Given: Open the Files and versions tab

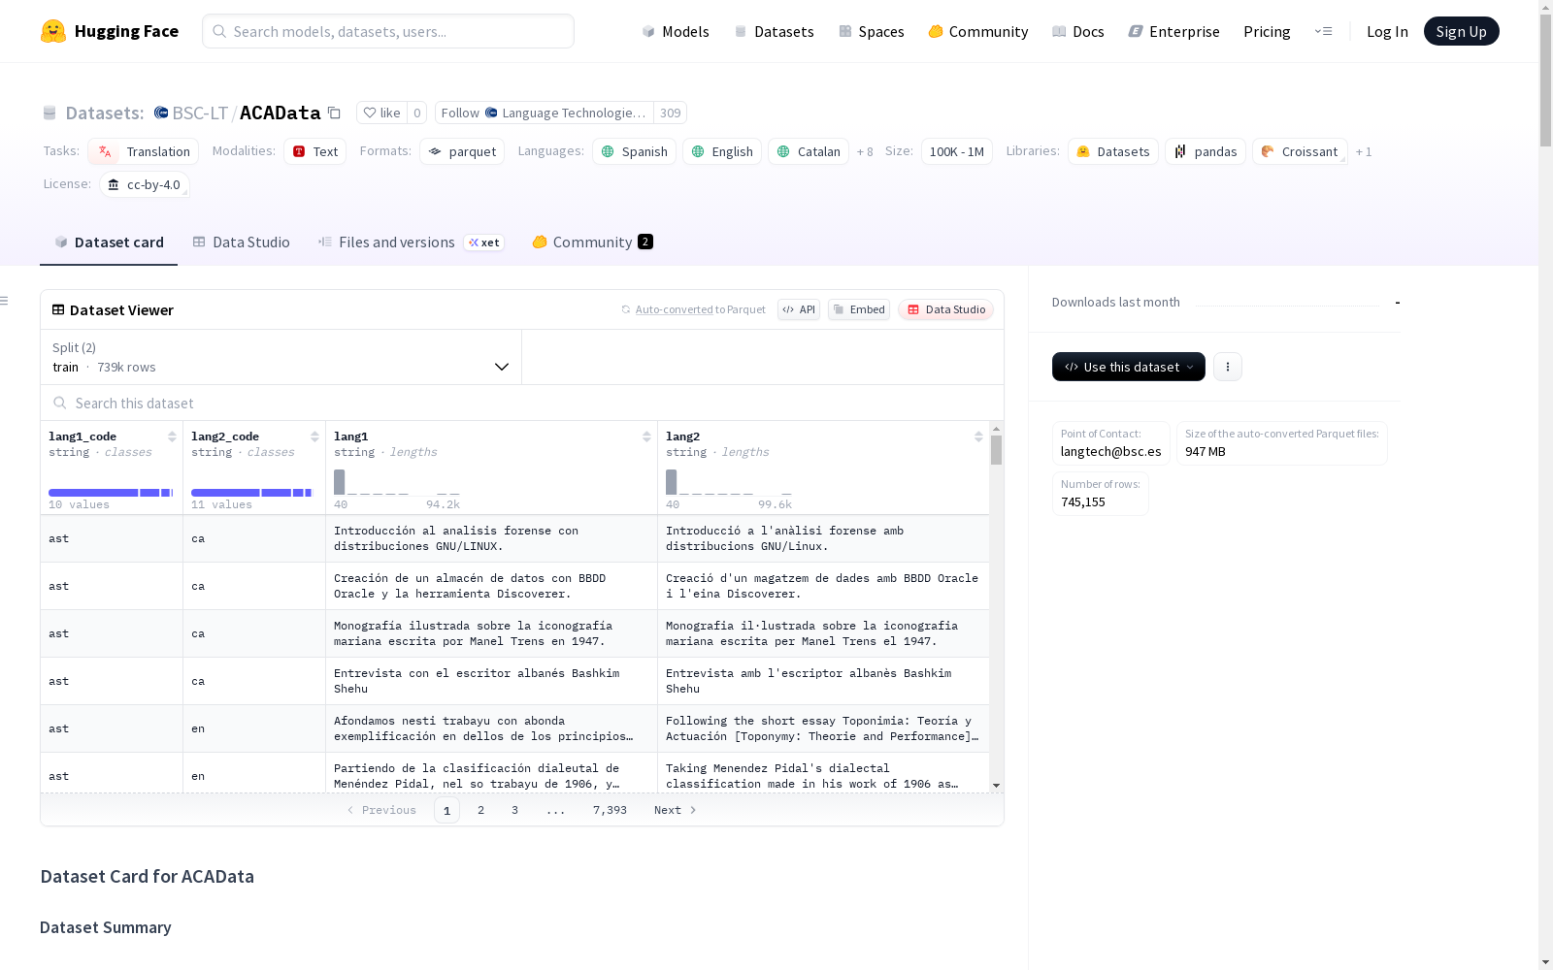Looking at the screenshot, I should pos(411,242).
